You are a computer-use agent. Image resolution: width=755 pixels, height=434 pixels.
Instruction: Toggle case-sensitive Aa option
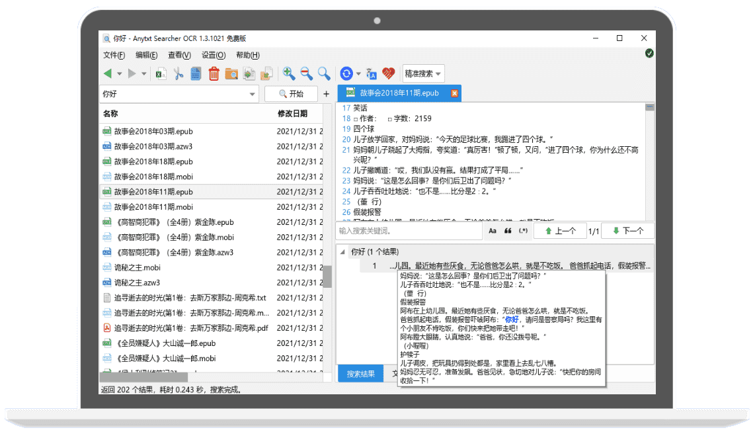tap(493, 231)
